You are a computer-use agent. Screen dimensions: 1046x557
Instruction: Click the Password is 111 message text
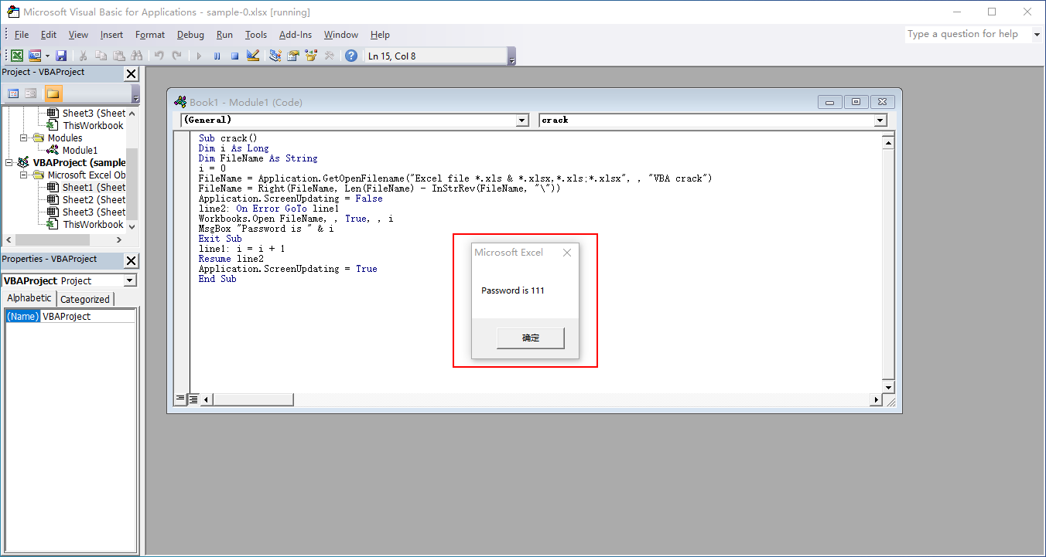tap(513, 290)
